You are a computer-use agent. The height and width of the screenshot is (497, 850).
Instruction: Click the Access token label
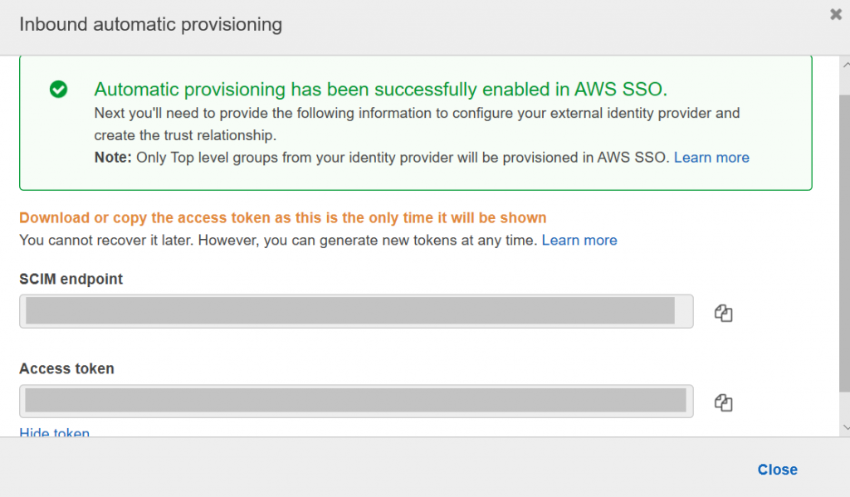click(66, 368)
